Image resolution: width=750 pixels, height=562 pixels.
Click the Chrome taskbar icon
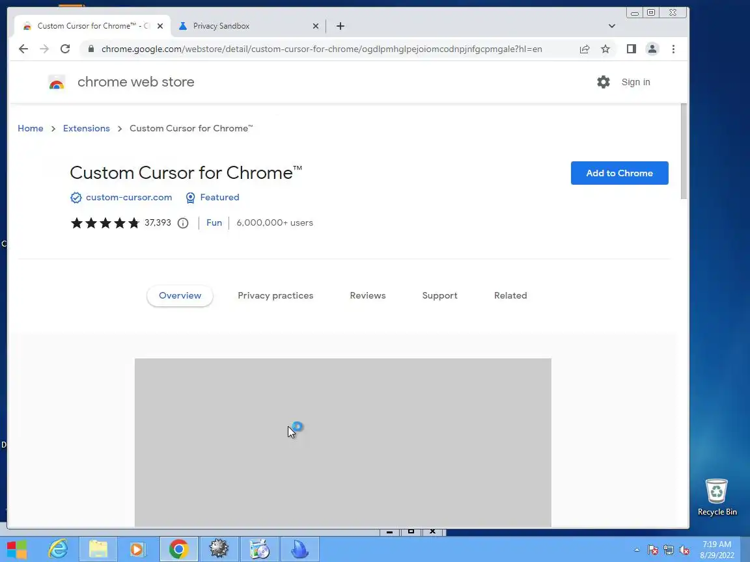[x=178, y=549]
